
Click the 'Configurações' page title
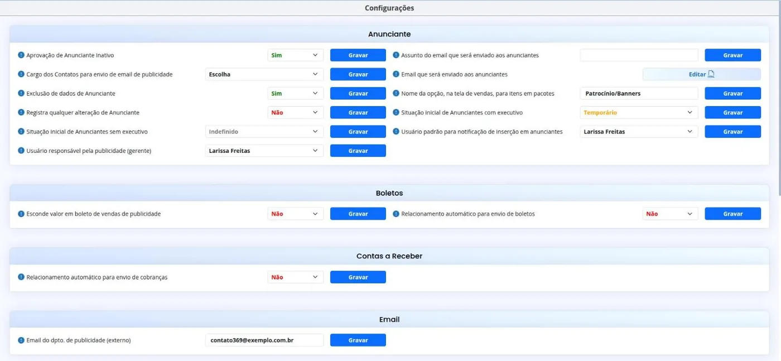coord(389,8)
